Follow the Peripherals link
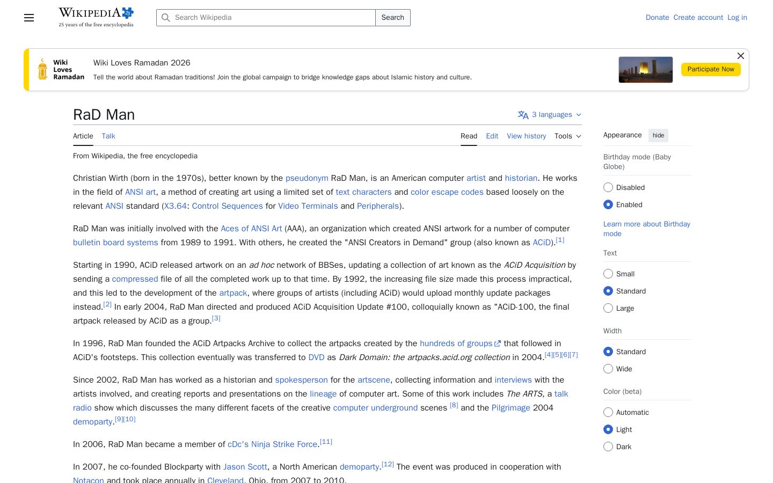 [378, 206]
